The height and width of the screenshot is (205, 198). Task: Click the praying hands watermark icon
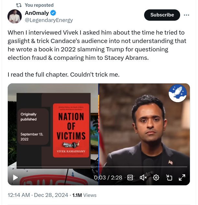click(x=177, y=93)
